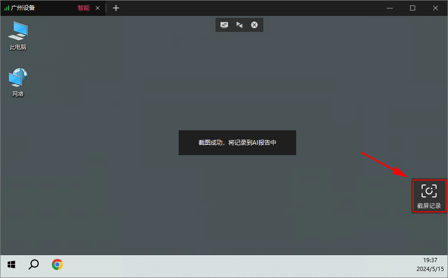Click the two-triangle icon in floating toolbar
448x278 pixels.
[x=239, y=25]
